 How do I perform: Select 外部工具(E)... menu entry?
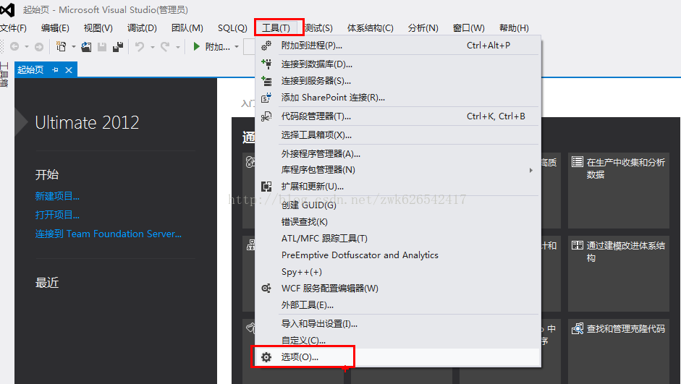click(x=398, y=305)
